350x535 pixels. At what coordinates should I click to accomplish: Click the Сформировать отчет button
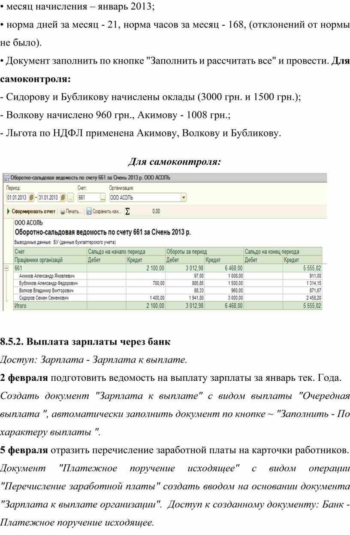point(33,212)
